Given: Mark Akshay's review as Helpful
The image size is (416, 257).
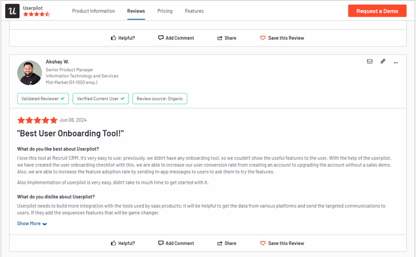Looking at the screenshot, I should [123, 243].
